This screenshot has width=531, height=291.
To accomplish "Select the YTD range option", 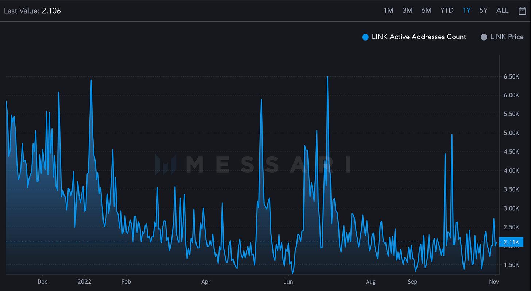I will pos(447,11).
